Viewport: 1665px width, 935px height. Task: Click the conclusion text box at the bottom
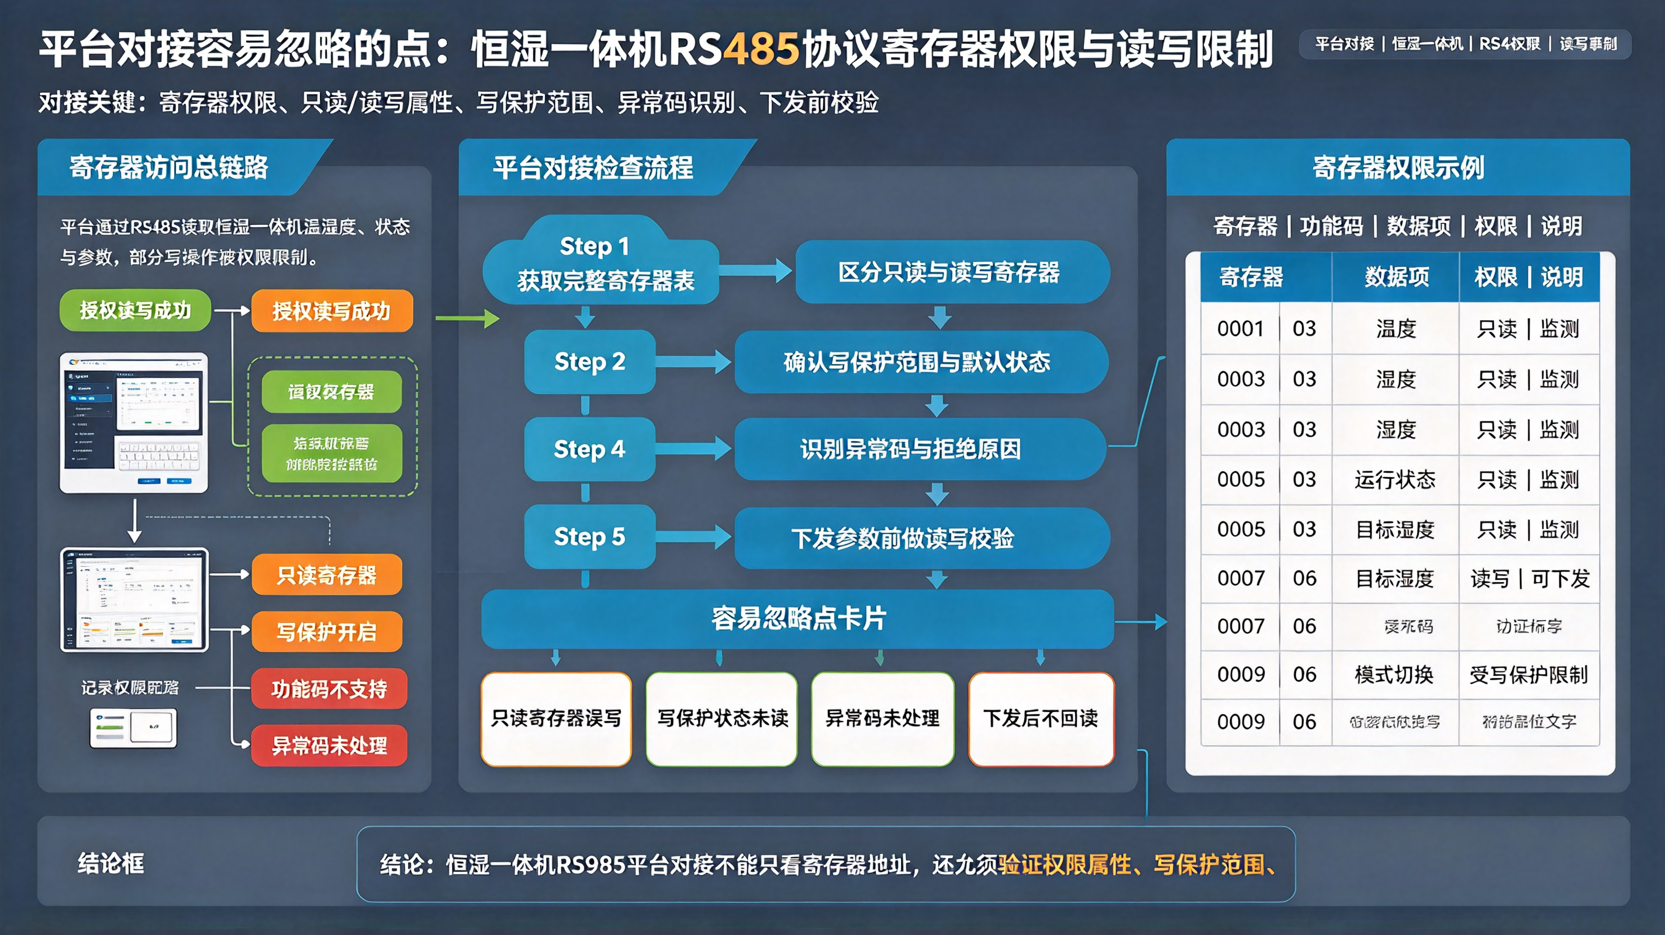(826, 864)
